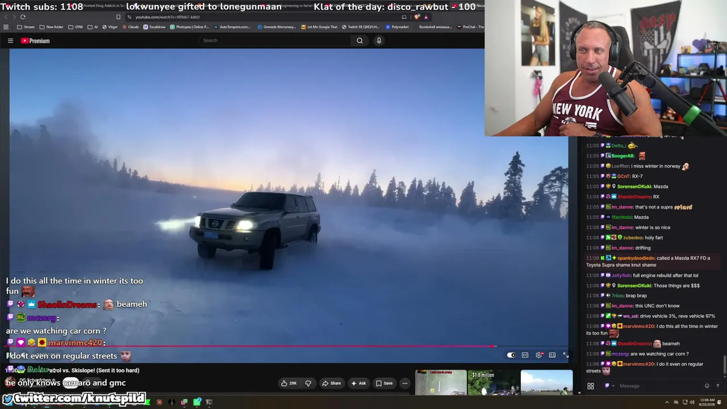Open the Grenade Mercenary bookmark

click(277, 27)
